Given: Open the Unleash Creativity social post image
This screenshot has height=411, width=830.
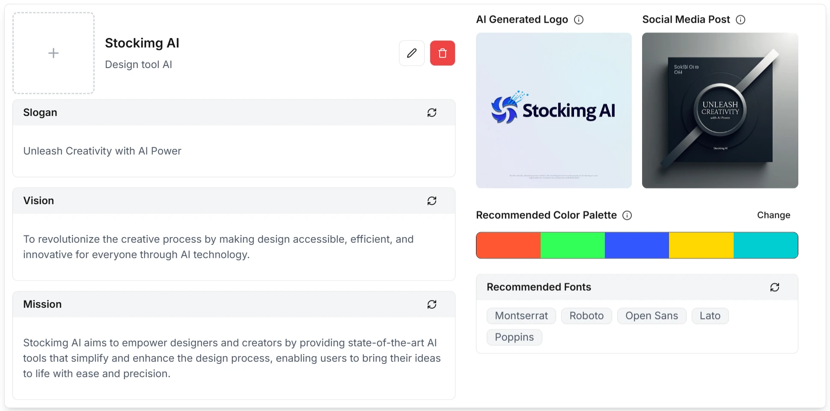Looking at the screenshot, I should pyautogui.click(x=720, y=110).
